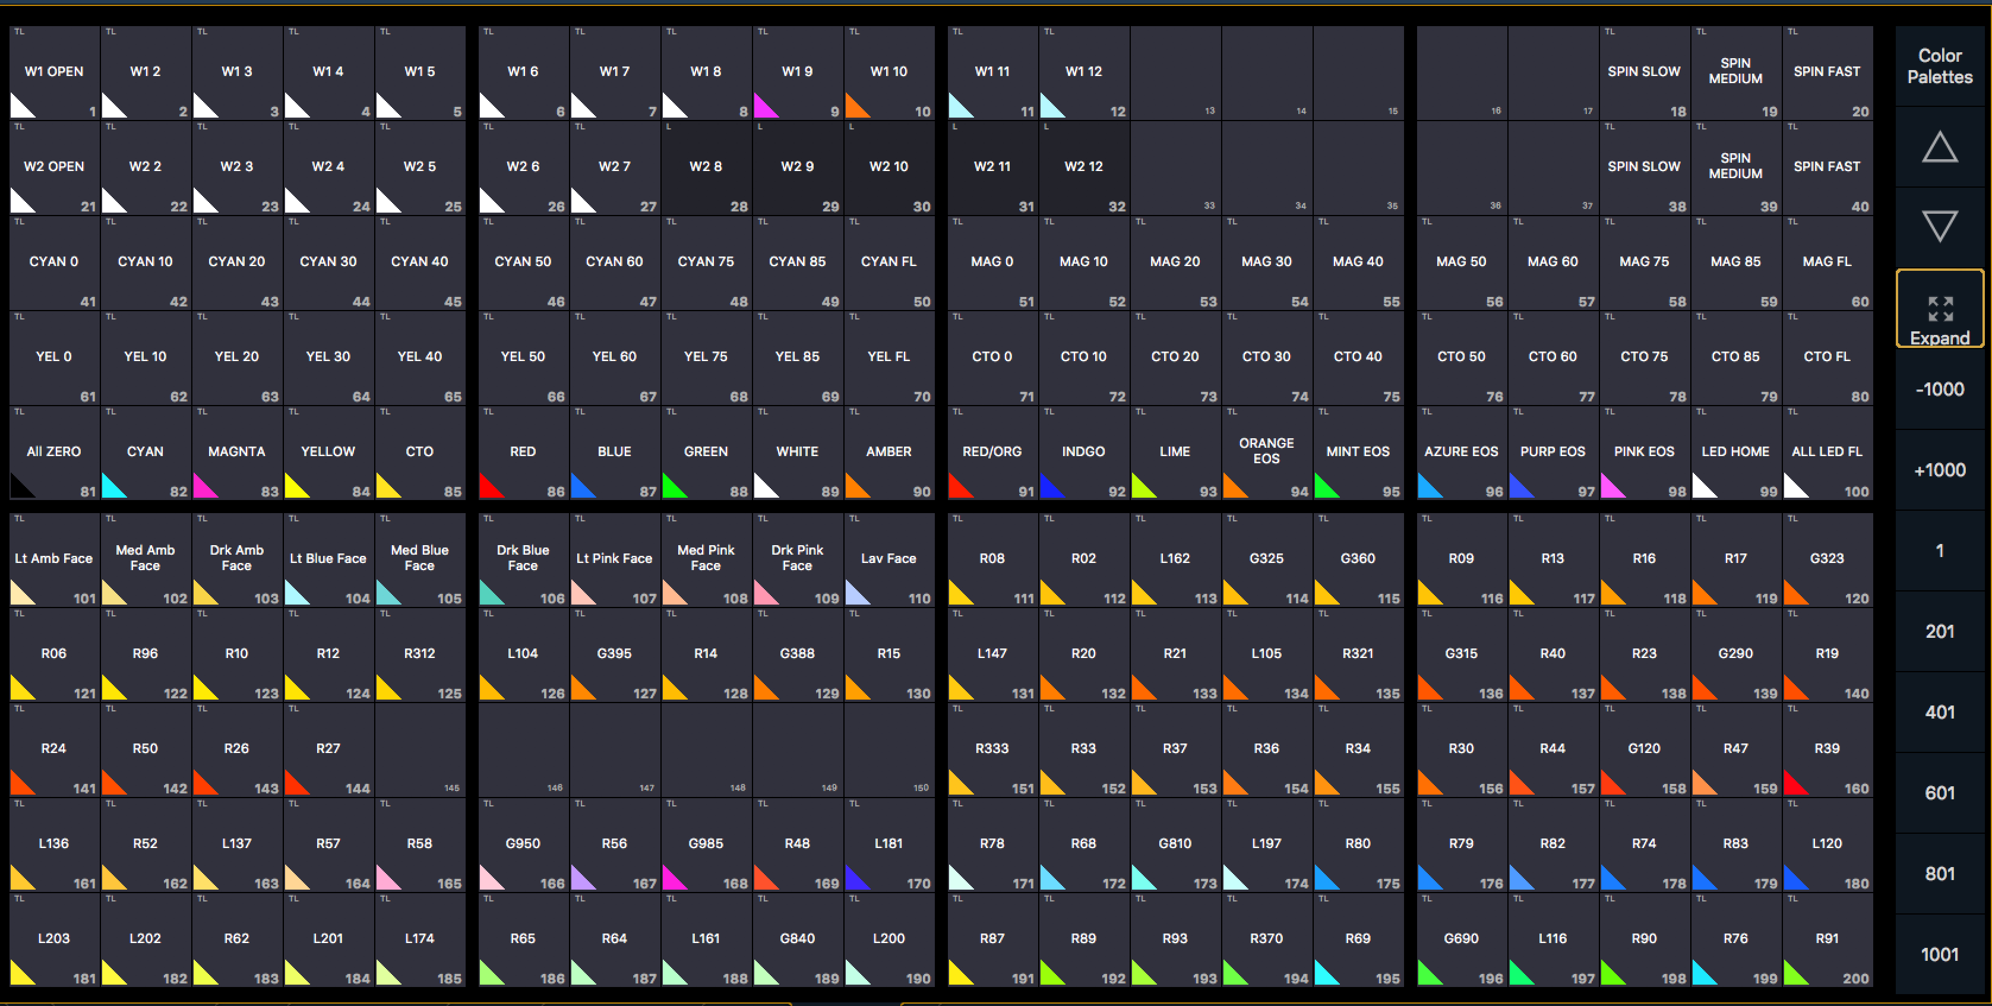Go to palette page 1001
Screen dimensions: 1992x1006
pos(1939,954)
